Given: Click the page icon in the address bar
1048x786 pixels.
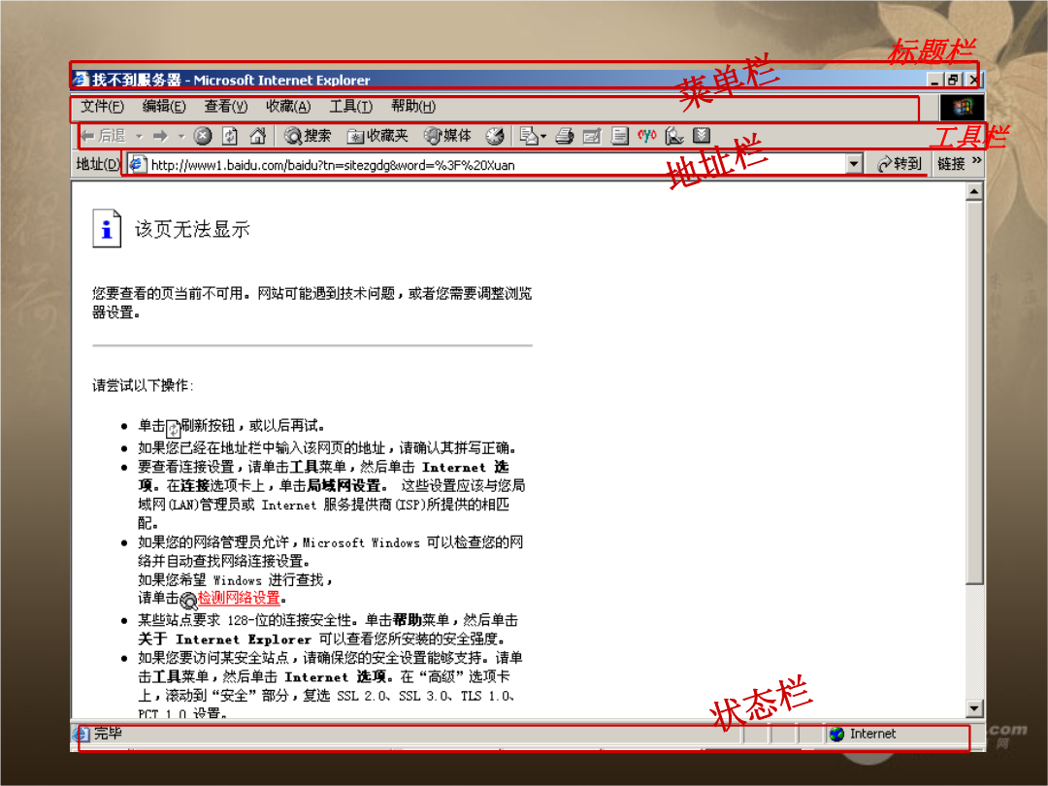Looking at the screenshot, I should (x=137, y=164).
